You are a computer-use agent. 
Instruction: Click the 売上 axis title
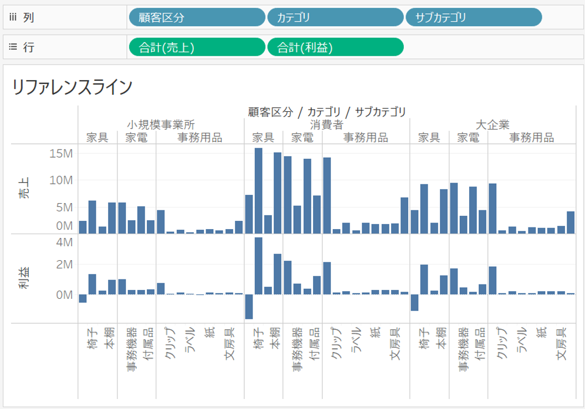[x=23, y=188]
